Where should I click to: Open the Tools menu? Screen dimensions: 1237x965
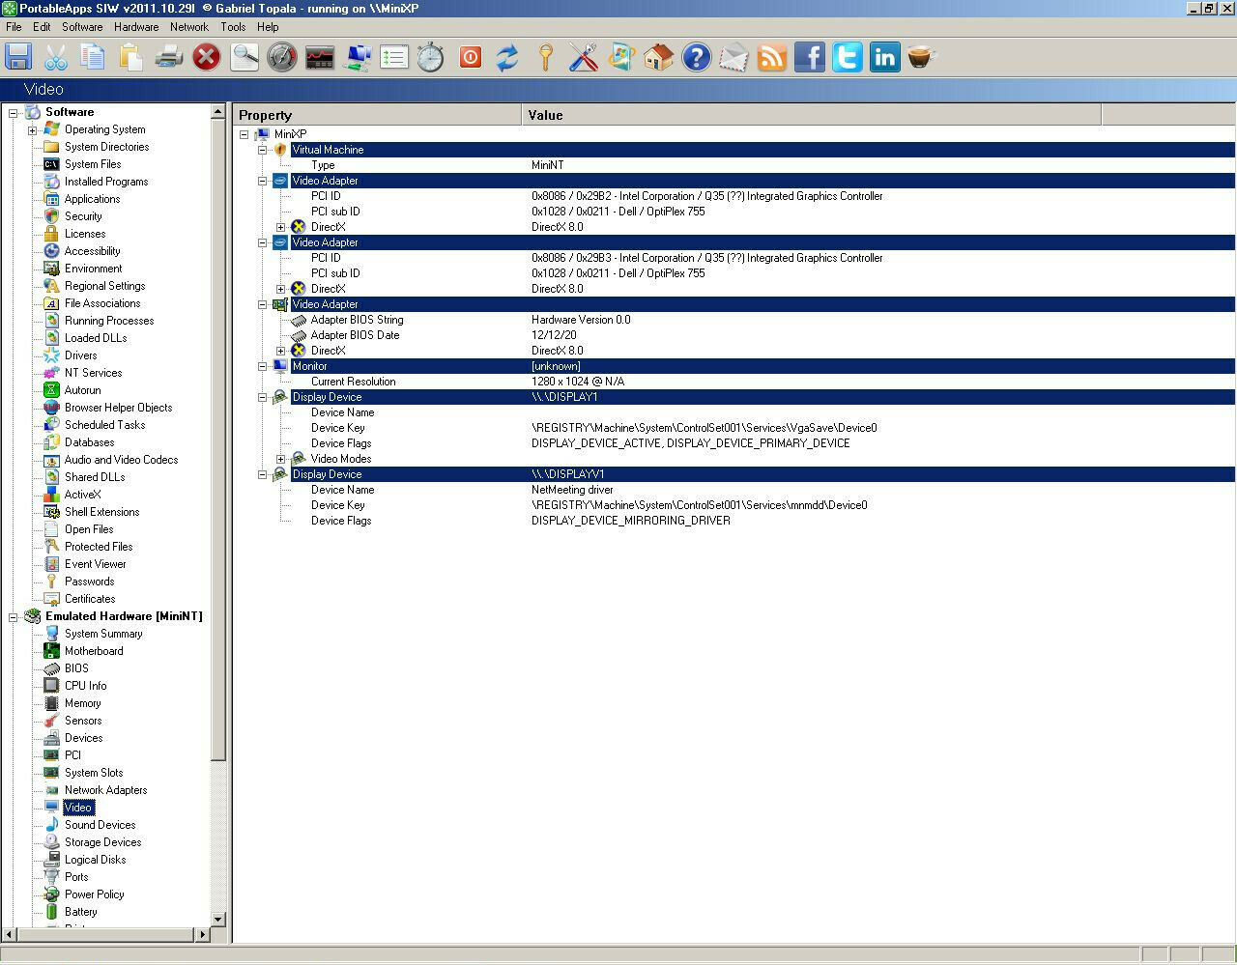[233, 27]
